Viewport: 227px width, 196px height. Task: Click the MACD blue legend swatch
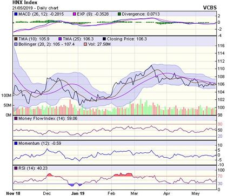16,14
